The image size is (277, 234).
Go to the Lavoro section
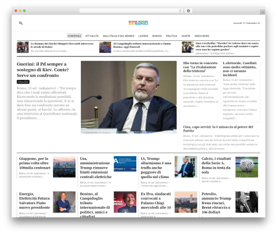143,36
